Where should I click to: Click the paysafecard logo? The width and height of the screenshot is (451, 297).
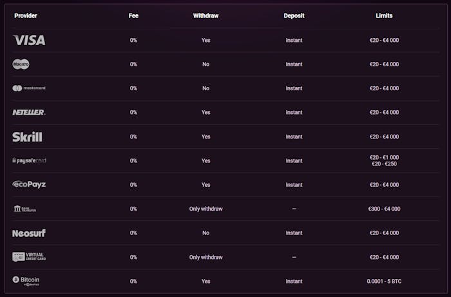[29, 160]
